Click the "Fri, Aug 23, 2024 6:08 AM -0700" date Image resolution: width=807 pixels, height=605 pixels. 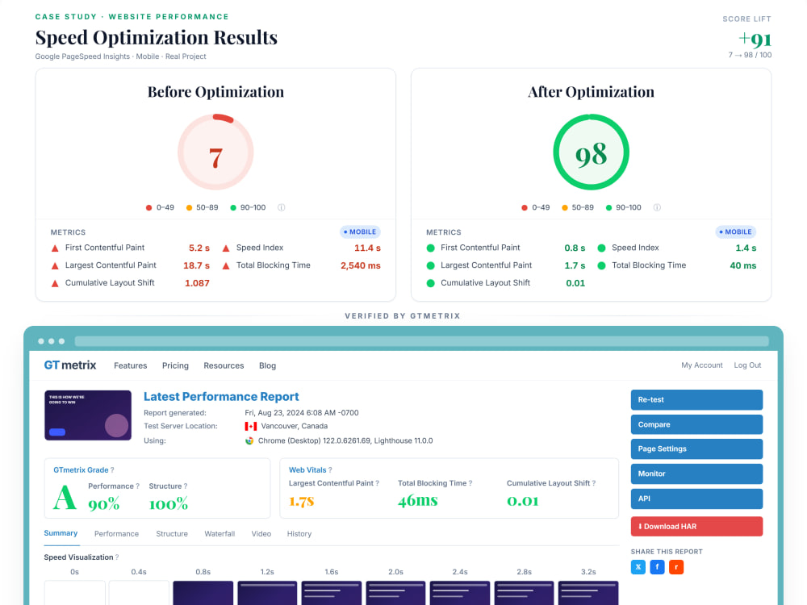[x=302, y=412]
